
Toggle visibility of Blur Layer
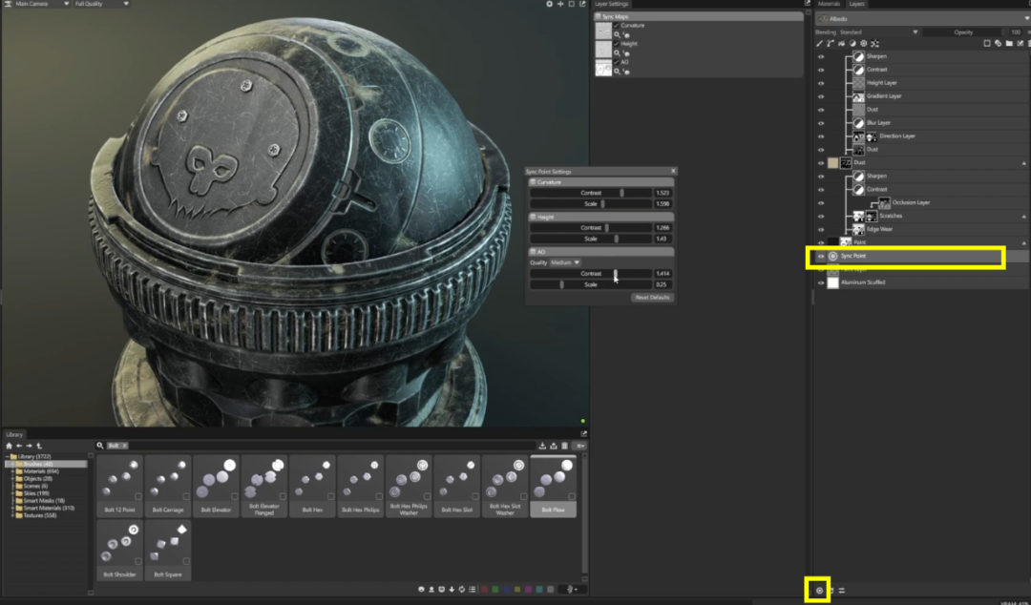821,123
